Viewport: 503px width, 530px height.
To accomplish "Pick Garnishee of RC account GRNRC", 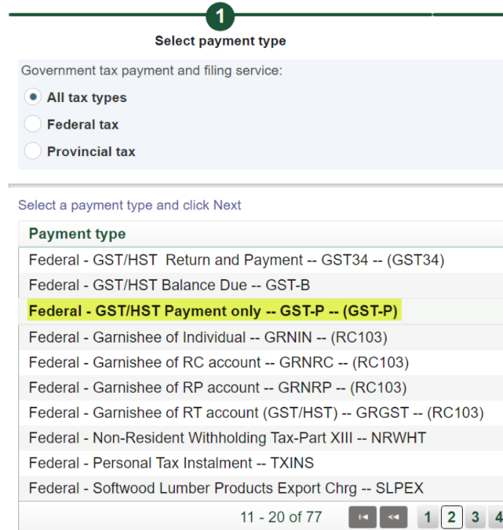I will point(261,362).
